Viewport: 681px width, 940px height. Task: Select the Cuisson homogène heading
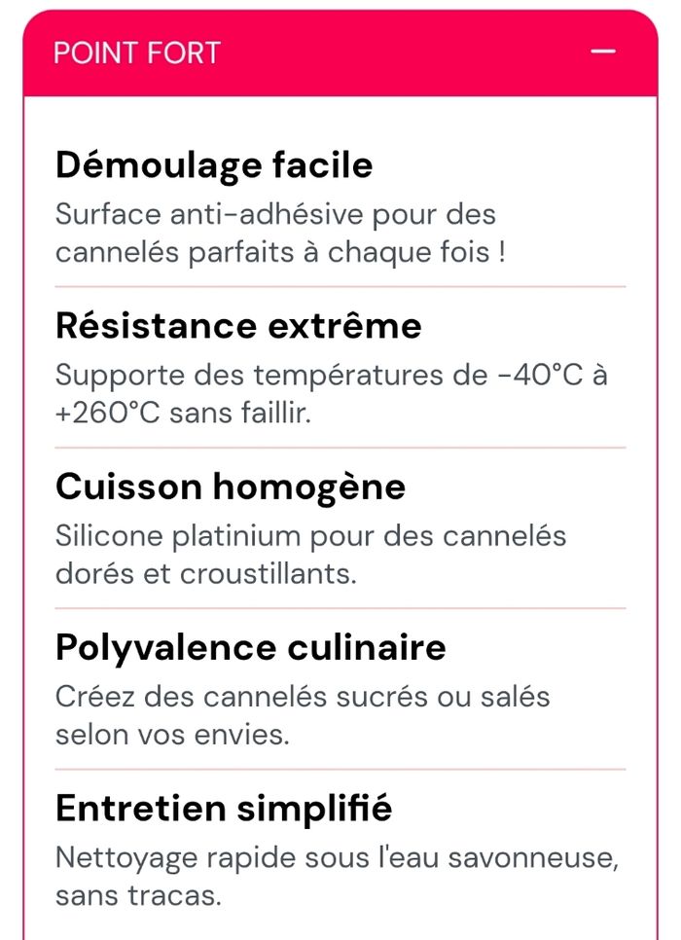point(231,486)
